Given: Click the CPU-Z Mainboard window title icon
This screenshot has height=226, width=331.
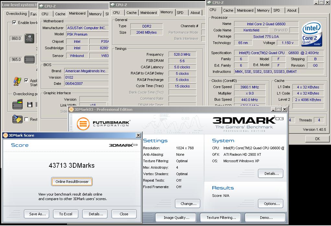Looking at the screenshot, I should pyautogui.click(x=41, y=6).
